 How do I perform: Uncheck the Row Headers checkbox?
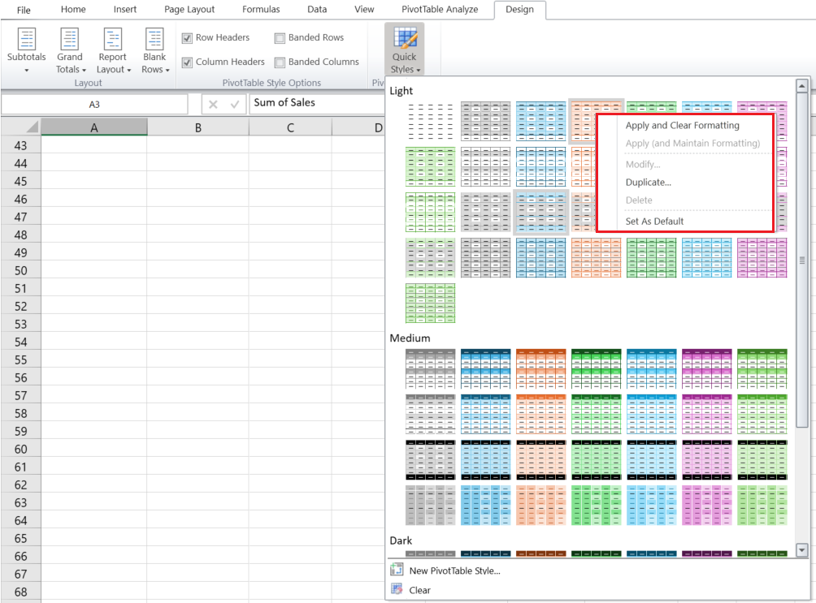[x=188, y=38]
